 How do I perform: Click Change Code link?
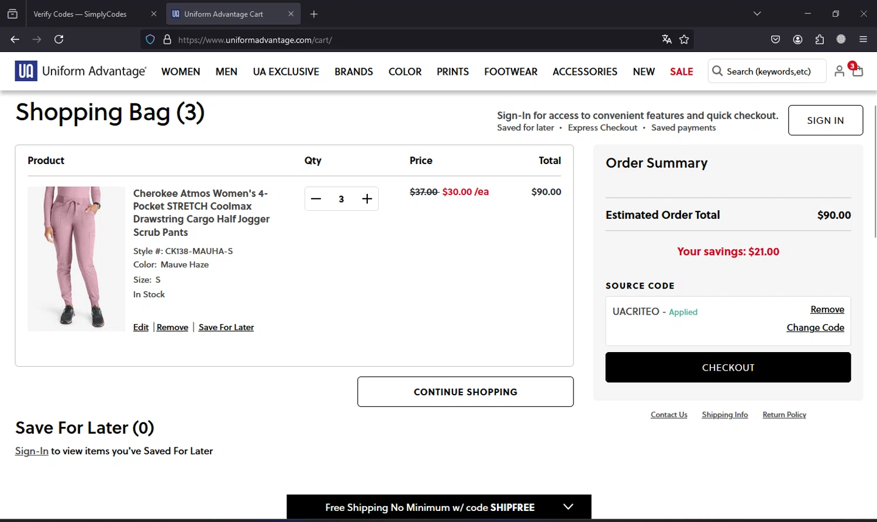click(x=815, y=328)
